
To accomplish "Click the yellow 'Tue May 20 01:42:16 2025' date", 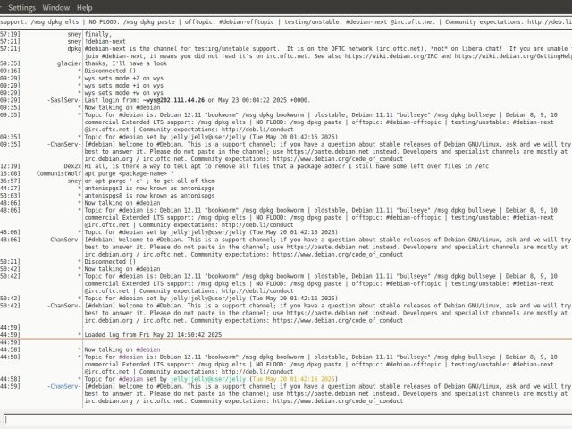I will [294, 379].
